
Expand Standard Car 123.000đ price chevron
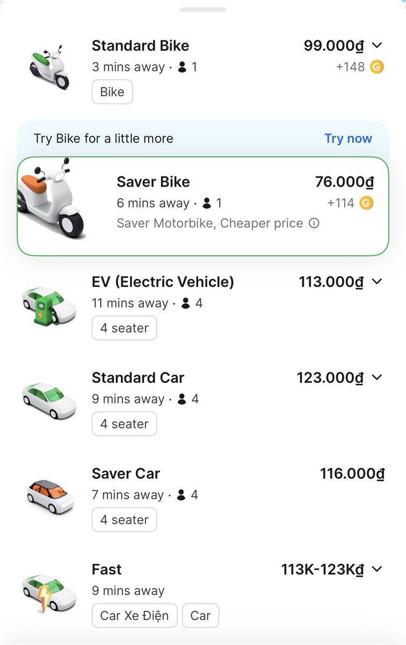(x=377, y=377)
